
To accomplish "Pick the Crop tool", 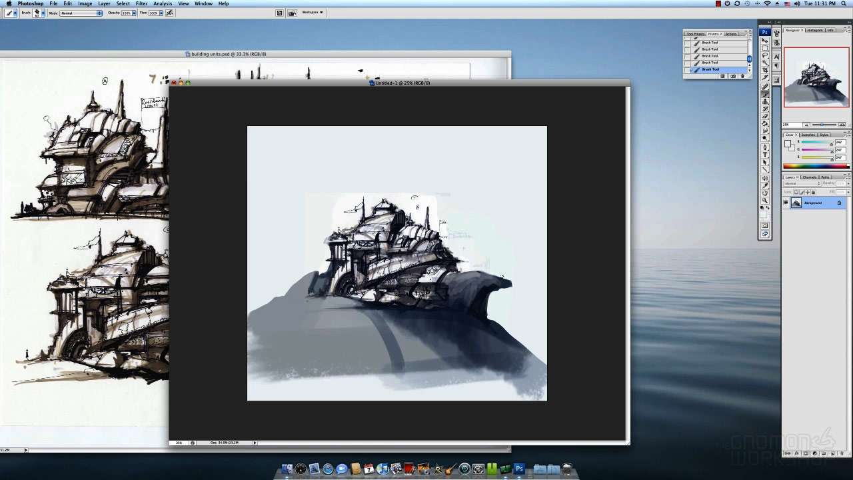I will 765,70.
